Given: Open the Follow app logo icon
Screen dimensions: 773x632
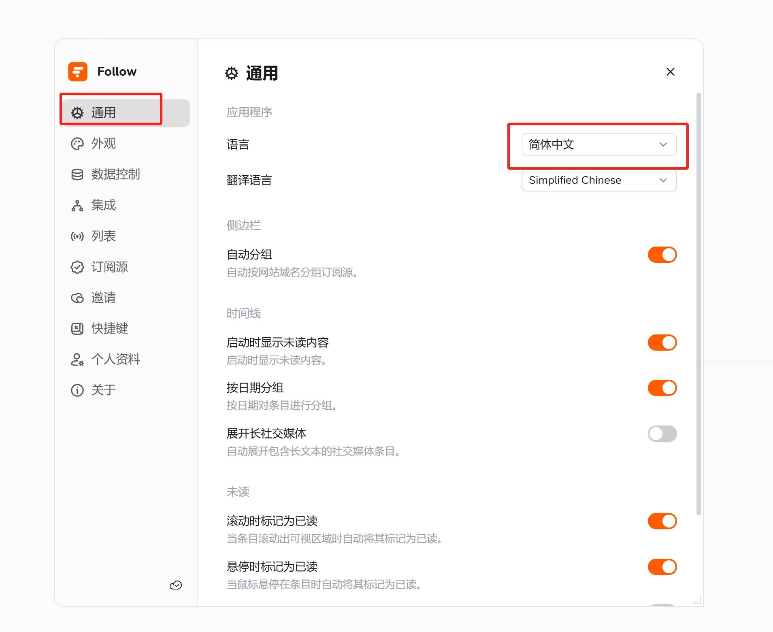Looking at the screenshot, I should 78,71.
